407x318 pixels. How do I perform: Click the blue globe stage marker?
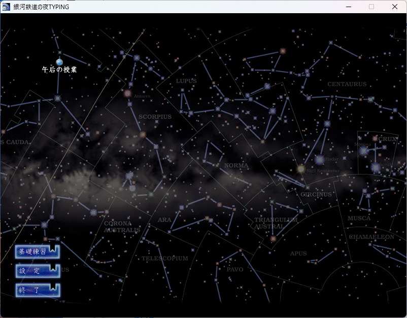click(59, 62)
